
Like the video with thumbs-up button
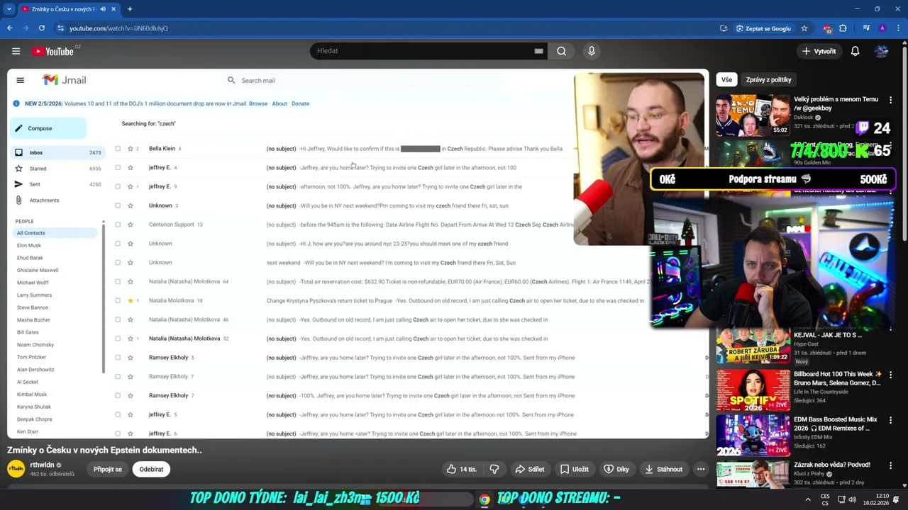461,469
